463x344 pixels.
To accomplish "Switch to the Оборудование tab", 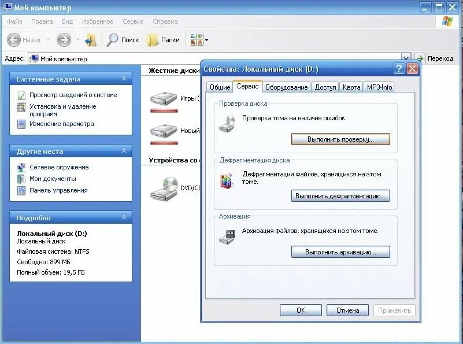I will (x=287, y=87).
